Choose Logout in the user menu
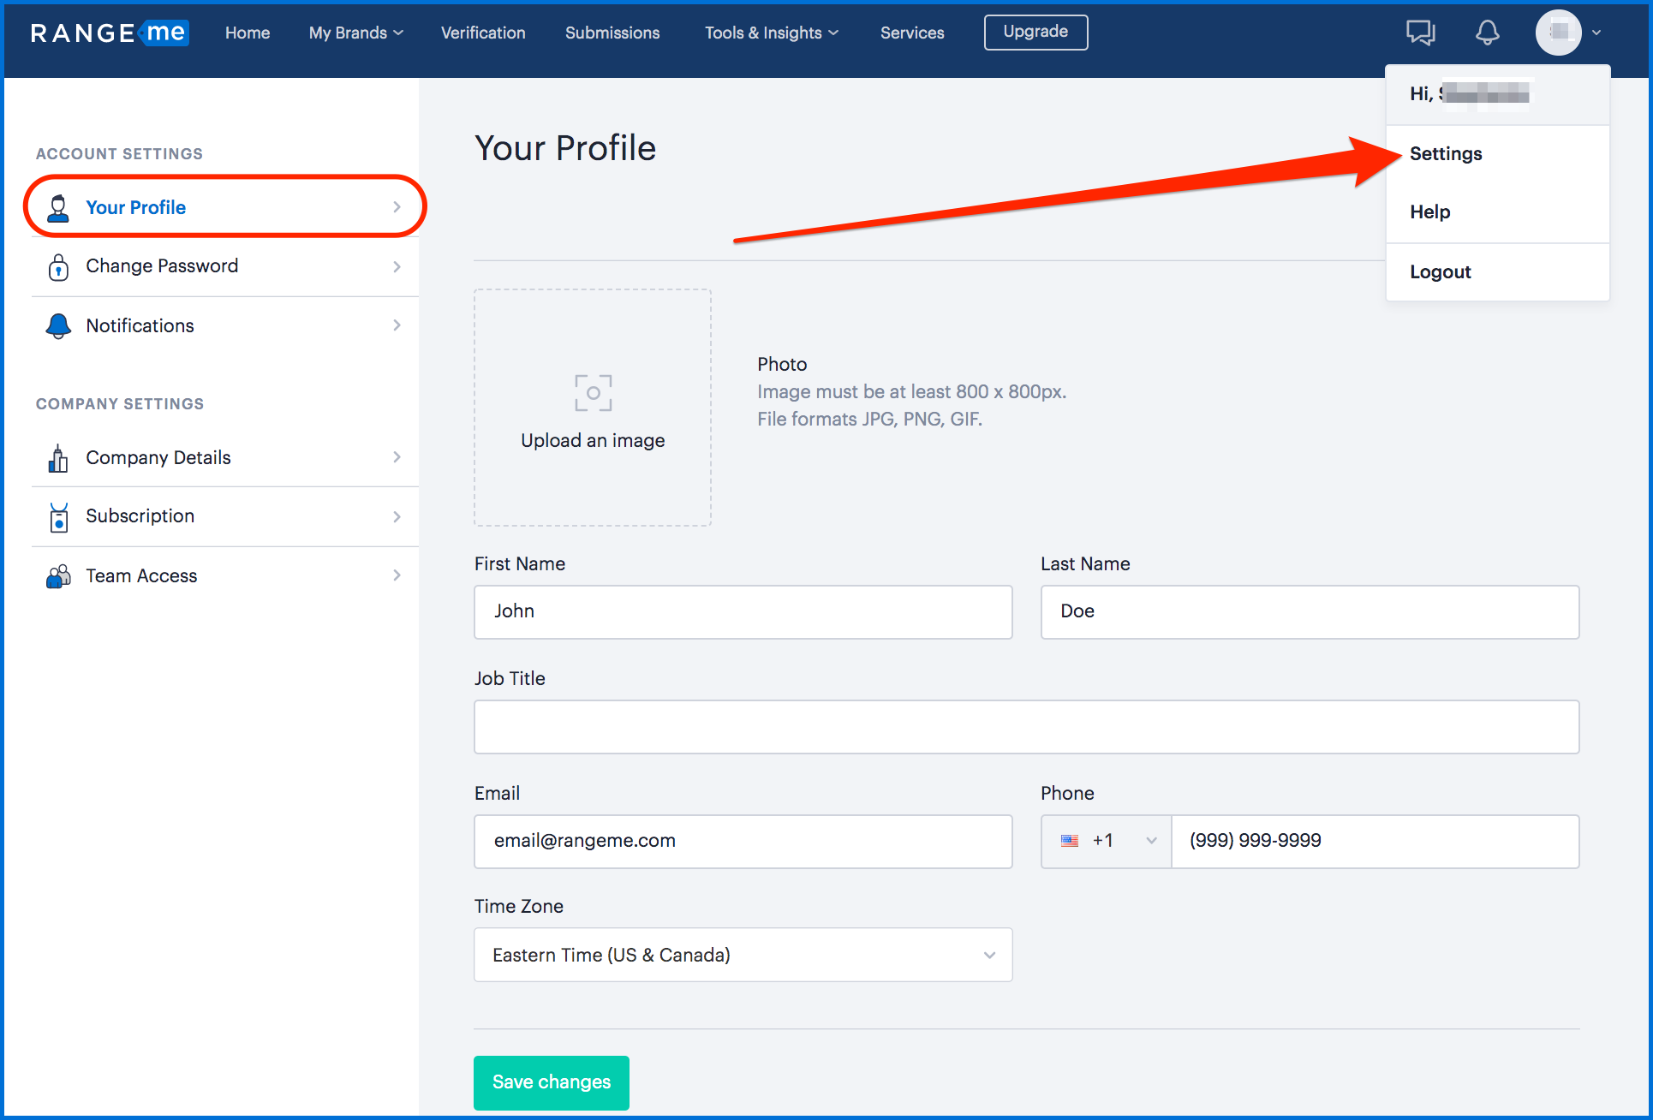 1440,272
